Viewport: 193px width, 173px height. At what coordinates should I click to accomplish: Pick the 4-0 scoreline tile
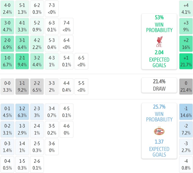pyautogui.click(x=7, y=8)
